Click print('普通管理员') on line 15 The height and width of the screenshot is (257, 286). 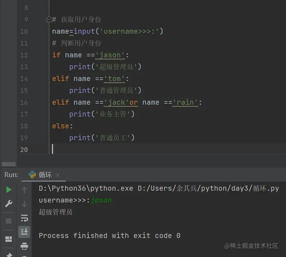tap(105, 90)
